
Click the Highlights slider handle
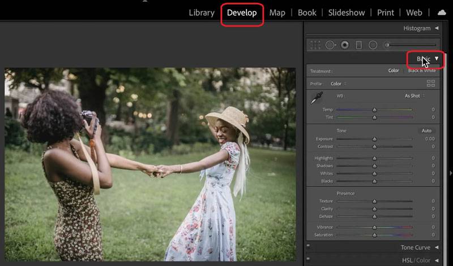coord(374,159)
